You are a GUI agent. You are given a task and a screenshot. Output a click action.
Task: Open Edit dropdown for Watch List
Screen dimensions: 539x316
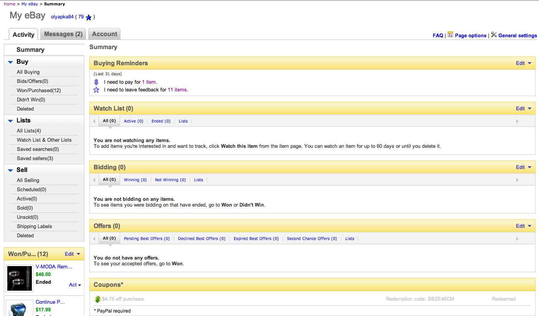[524, 109]
